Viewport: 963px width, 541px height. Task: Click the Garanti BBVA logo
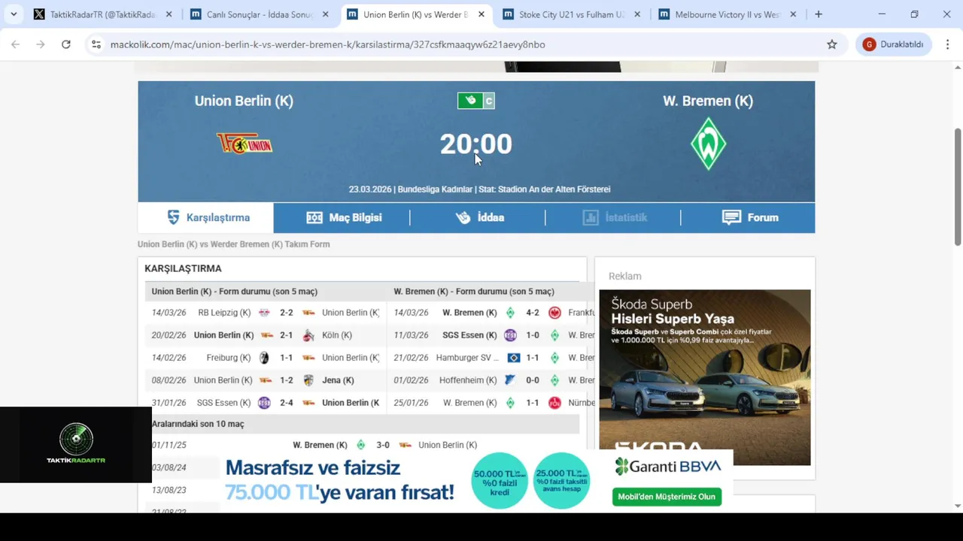click(668, 467)
